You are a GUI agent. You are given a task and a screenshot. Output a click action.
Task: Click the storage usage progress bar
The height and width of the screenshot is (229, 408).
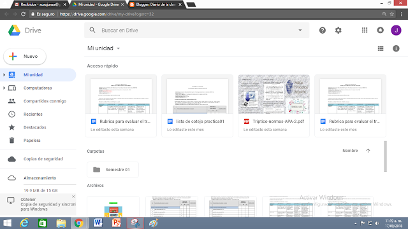[50, 184]
